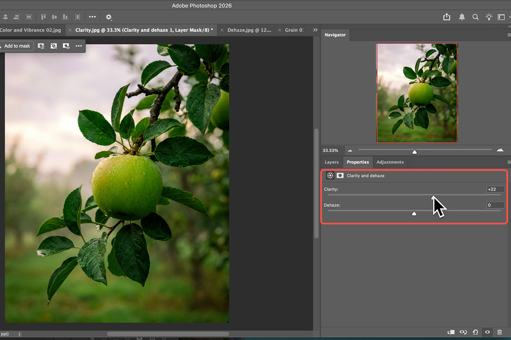Click the Add to mask button
This screenshot has height=340, width=511.
tap(15, 46)
